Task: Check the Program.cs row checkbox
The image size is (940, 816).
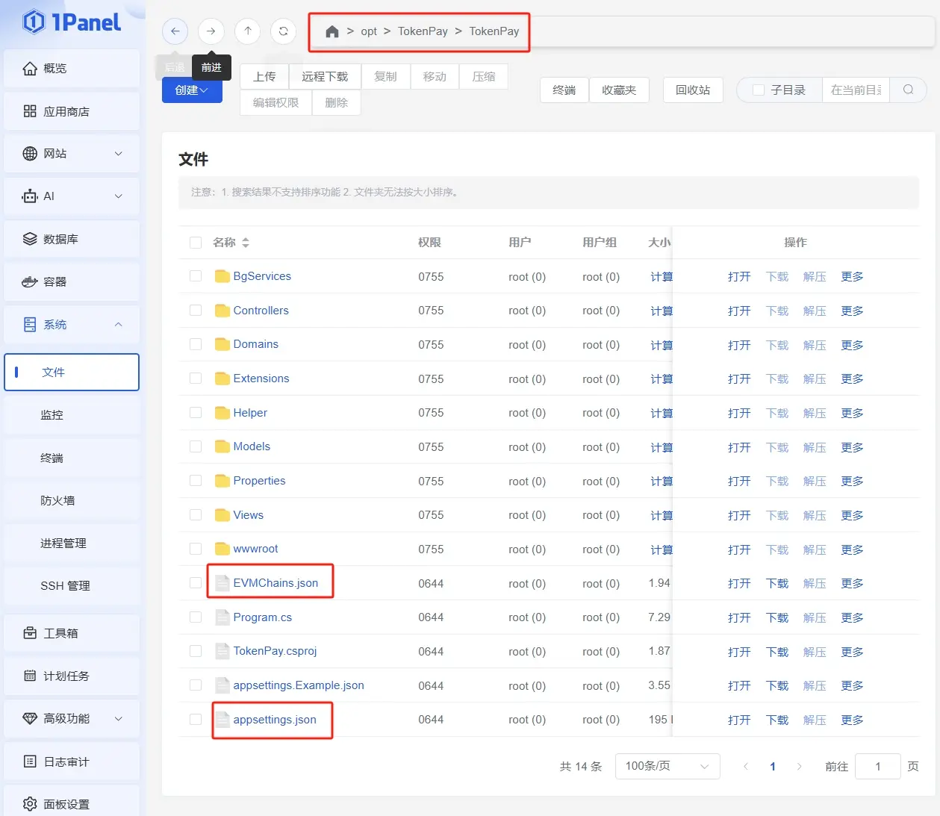Action: point(196,617)
